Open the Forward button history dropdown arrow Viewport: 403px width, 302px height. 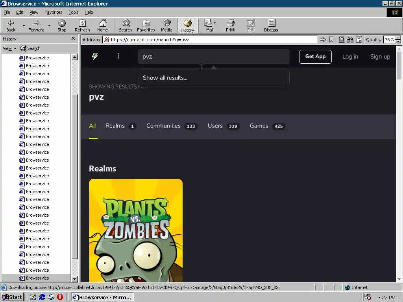[49, 26]
